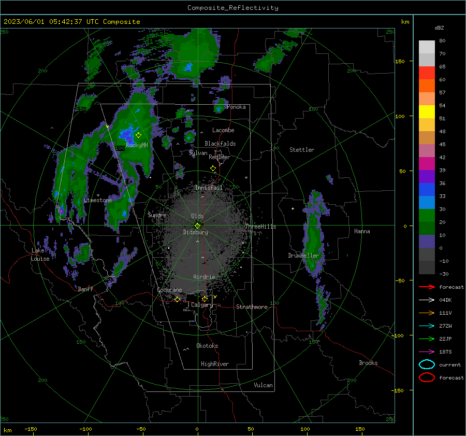Click the green 22JP arrow icon
This screenshot has height=436, width=466.
point(427,339)
